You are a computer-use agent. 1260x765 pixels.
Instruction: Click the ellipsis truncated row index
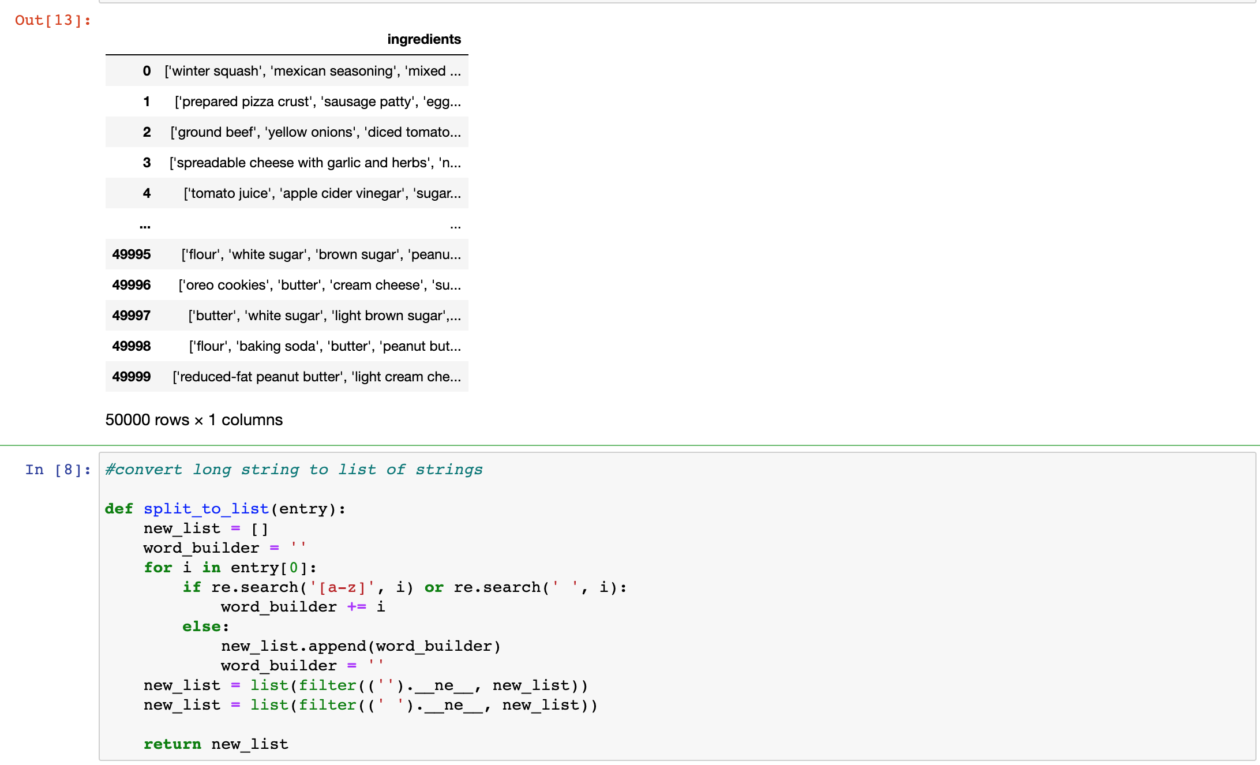(x=145, y=226)
